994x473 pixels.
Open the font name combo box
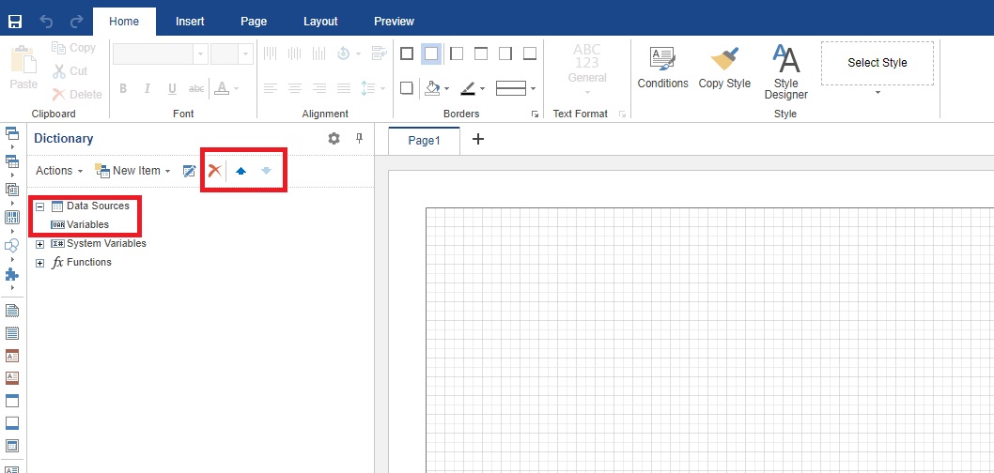coord(161,53)
